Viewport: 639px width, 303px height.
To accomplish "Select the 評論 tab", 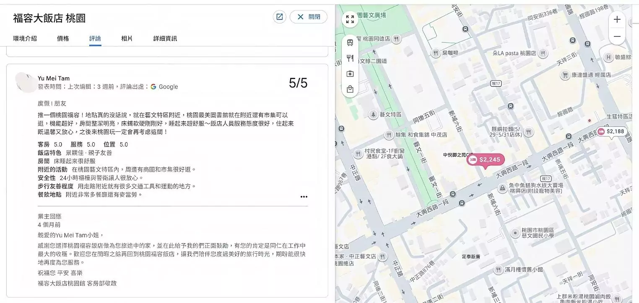I will point(95,39).
